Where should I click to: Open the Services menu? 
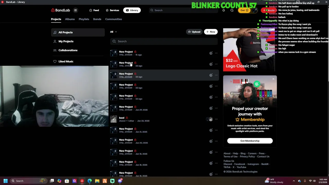tap(112, 10)
